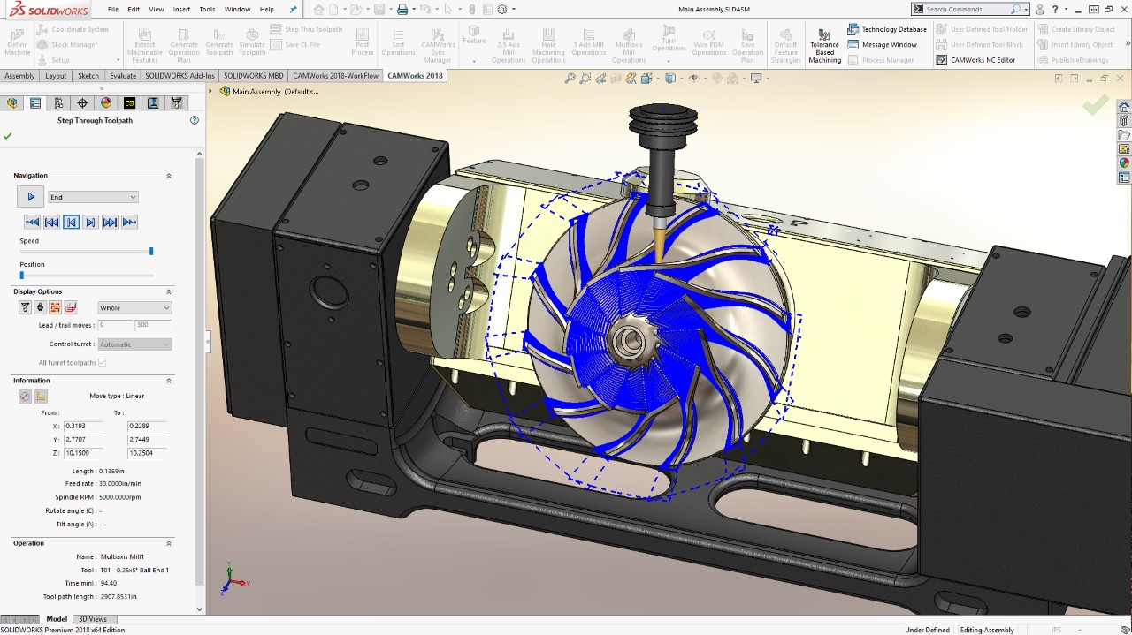
Task: Open the End navigation mode dropdown
Action: coord(93,197)
